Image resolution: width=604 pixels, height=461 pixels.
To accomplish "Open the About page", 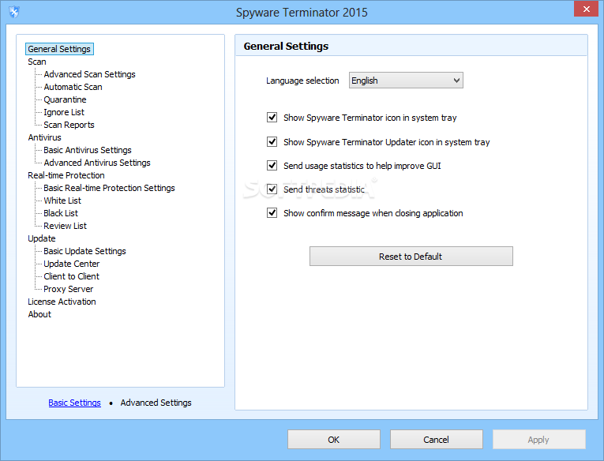I will pos(39,314).
